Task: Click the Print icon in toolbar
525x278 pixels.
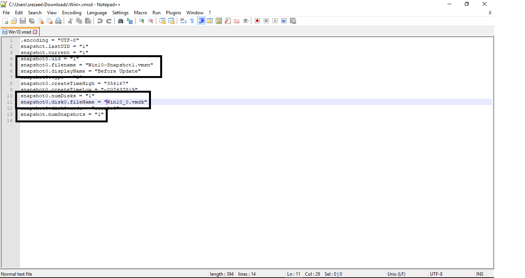Action: point(58,21)
